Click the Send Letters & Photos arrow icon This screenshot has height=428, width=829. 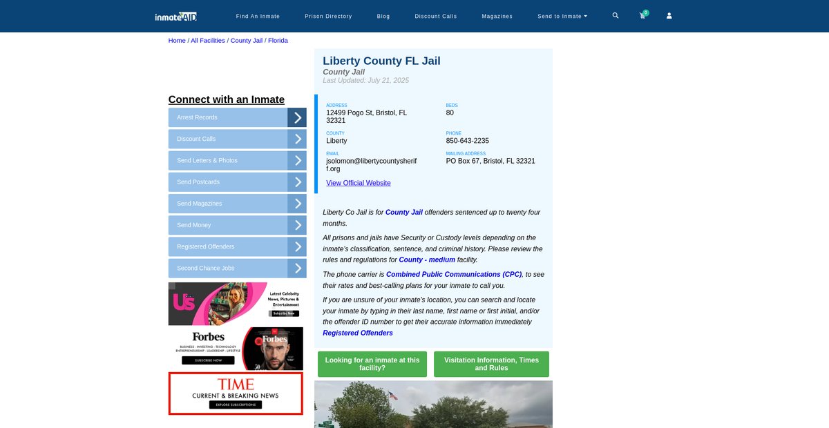coord(297,160)
